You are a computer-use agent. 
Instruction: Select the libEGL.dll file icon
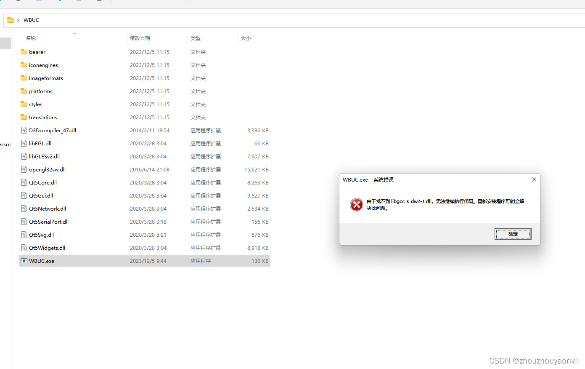(x=24, y=143)
